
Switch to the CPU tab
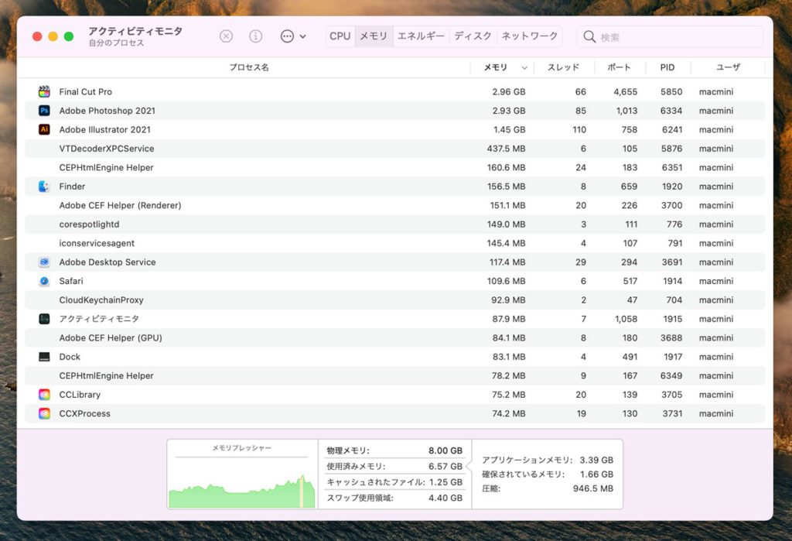pos(340,36)
